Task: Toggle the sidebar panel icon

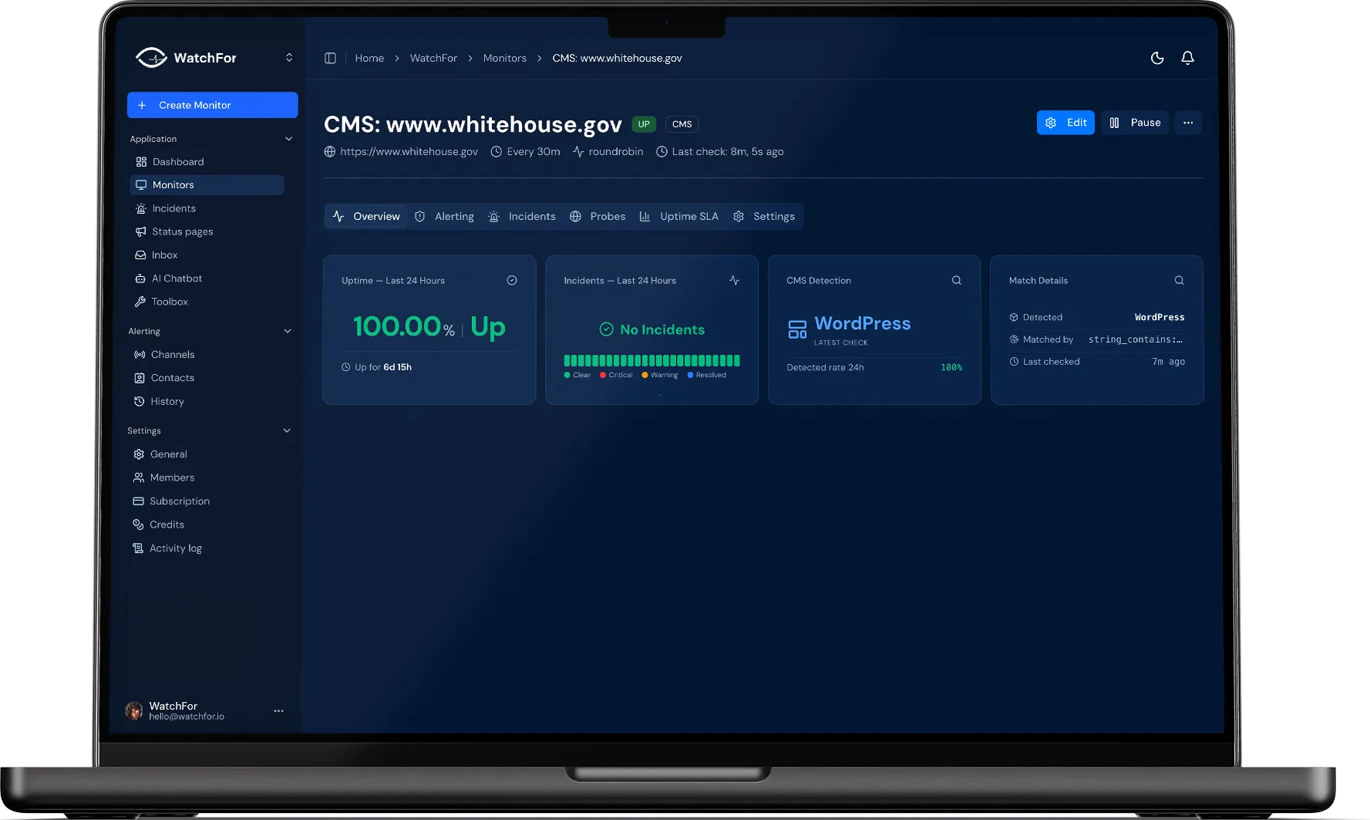Action: pos(330,58)
